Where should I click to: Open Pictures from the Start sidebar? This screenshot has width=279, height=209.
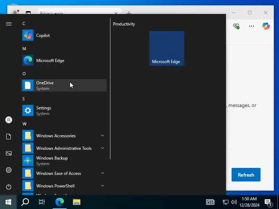tap(9, 153)
